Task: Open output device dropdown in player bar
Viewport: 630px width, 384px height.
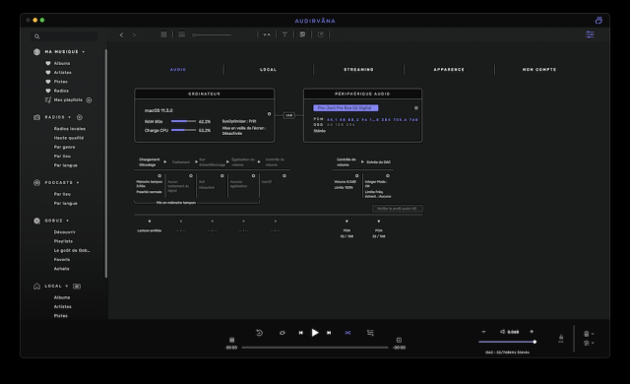Action: coord(589,334)
